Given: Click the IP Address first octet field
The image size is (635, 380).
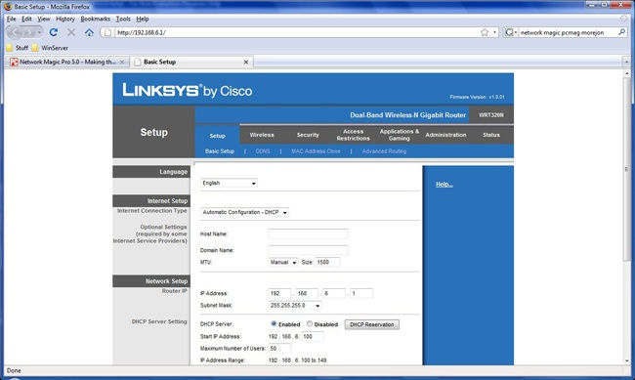Looking at the screenshot, I should [x=279, y=293].
